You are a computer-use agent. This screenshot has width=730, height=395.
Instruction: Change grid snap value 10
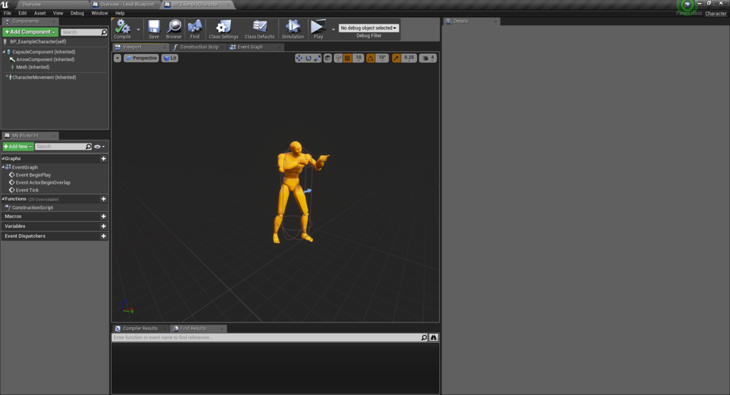(x=359, y=58)
